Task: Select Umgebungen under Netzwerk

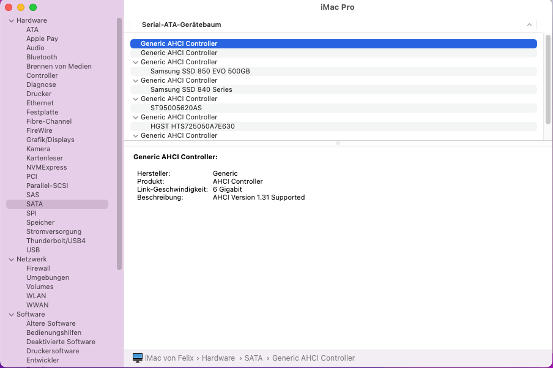Action: point(48,277)
